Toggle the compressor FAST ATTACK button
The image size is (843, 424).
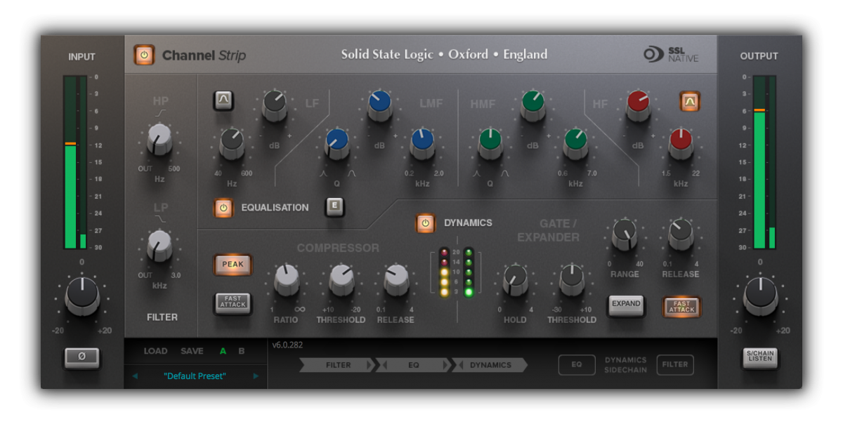point(233,303)
